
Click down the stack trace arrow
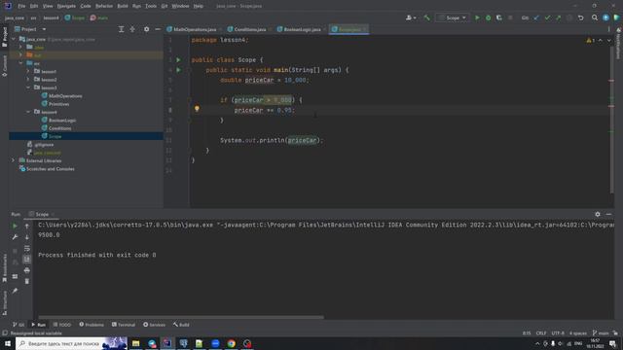click(x=26, y=237)
